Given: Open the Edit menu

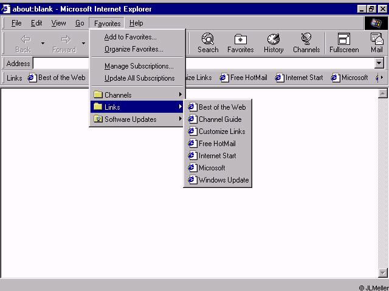Looking at the screenshot, I should 36,23.
